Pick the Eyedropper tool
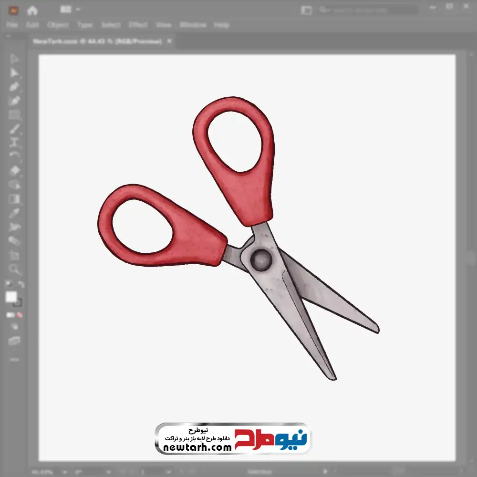The height and width of the screenshot is (477, 477). tap(14, 213)
